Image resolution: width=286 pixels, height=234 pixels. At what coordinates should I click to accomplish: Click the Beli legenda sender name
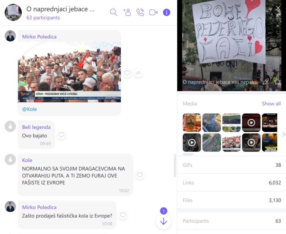(36, 127)
